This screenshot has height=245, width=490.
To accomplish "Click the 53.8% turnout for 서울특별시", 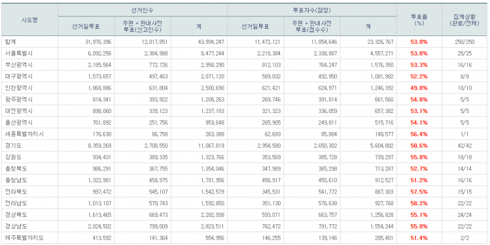I will [x=419, y=53].
